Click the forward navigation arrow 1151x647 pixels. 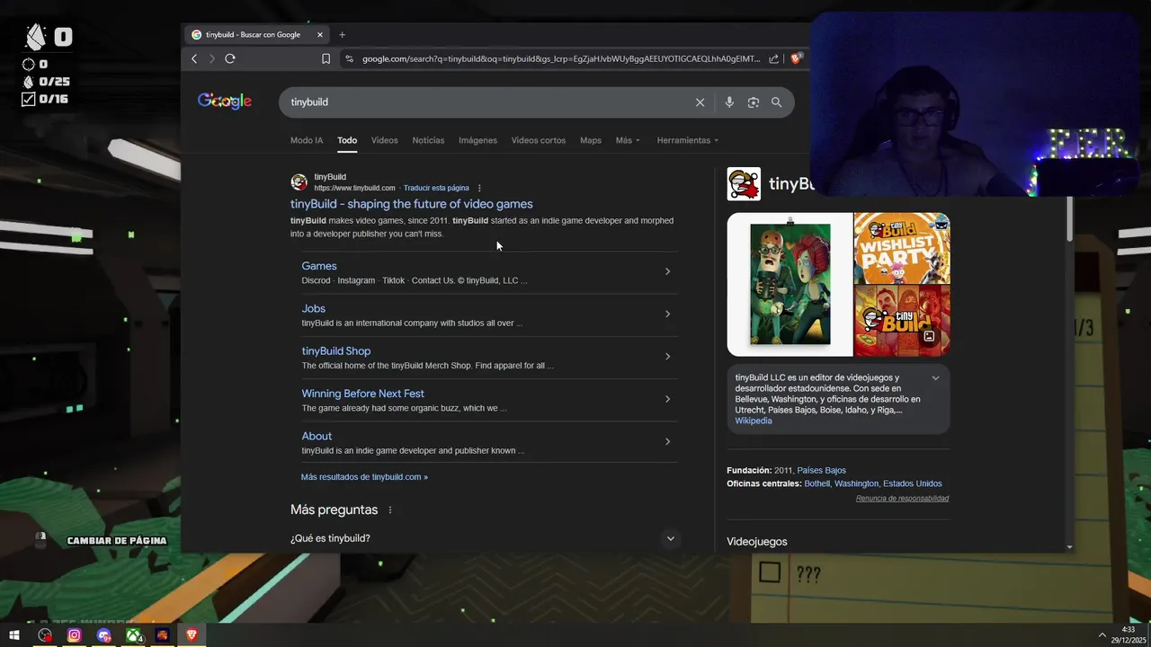(x=212, y=58)
